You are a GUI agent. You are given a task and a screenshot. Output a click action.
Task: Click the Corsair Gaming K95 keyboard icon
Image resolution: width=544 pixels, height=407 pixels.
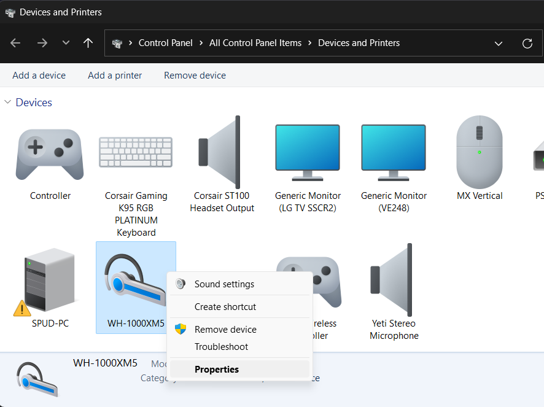[x=136, y=152]
